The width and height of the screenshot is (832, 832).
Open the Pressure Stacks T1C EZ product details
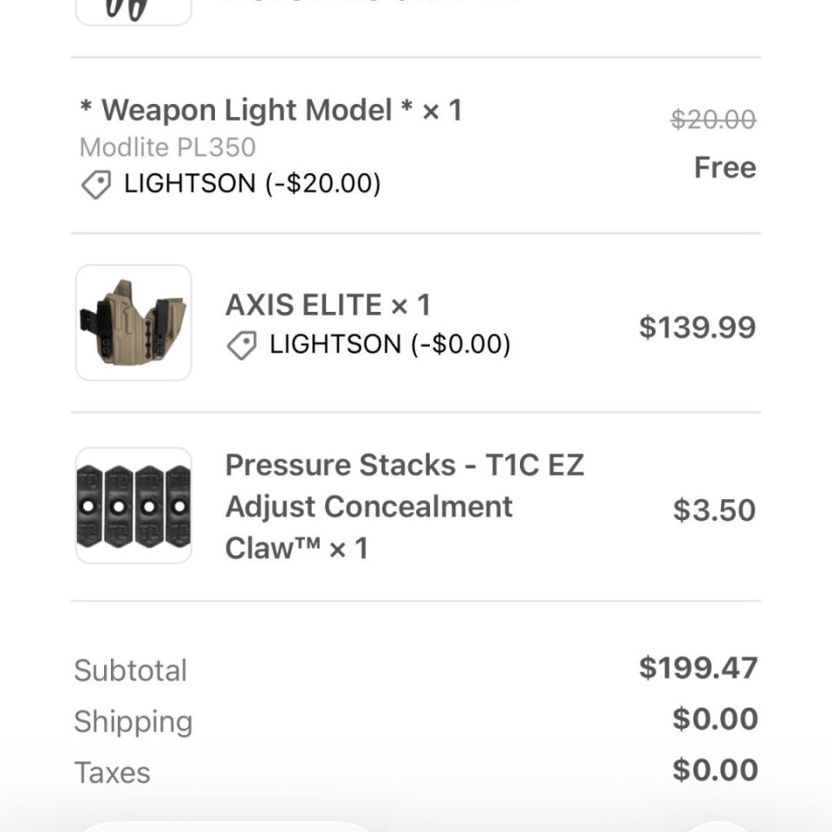point(405,506)
